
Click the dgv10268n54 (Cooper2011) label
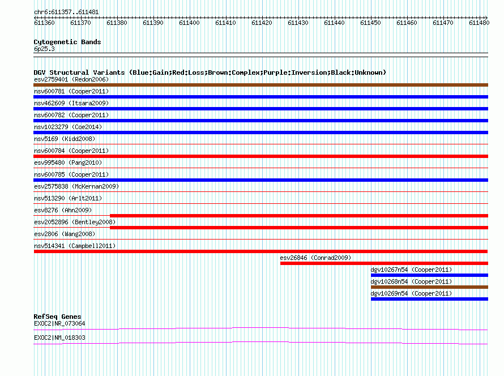tap(411, 281)
